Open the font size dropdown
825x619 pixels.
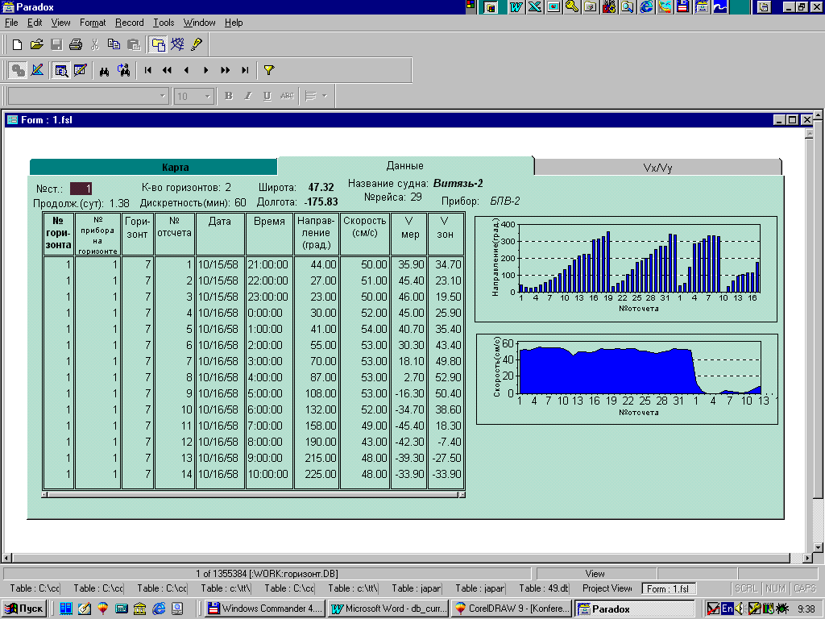click(x=207, y=96)
